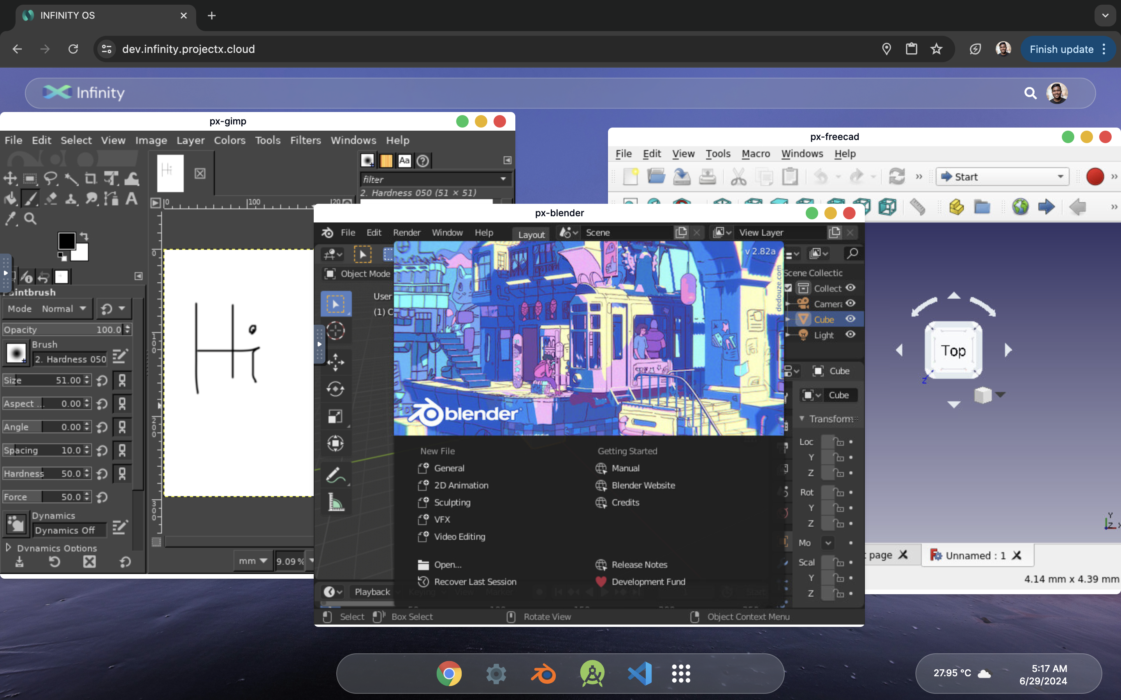Click the Finish update button in Chrome
Screen dimensions: 1121x700
1068,49
